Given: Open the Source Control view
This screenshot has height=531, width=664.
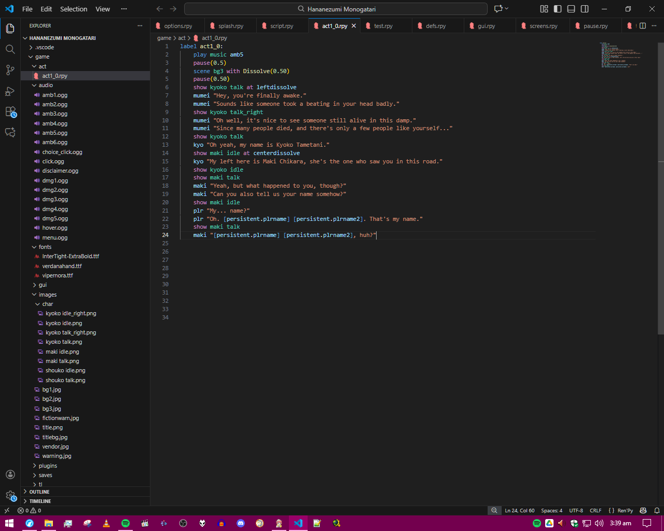Looking at the screenshot, I should point(10,70).
